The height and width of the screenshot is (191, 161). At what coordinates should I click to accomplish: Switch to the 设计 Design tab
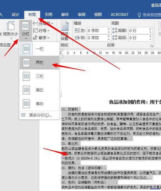click(x=16, y=15)
